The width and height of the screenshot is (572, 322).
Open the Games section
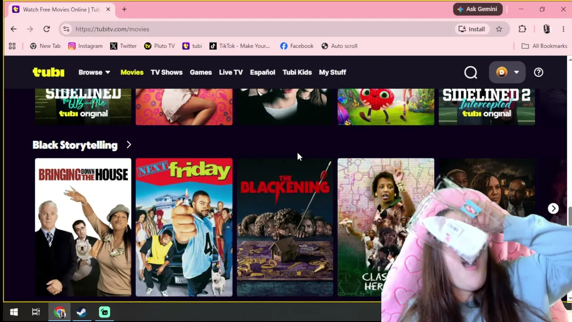201,72
